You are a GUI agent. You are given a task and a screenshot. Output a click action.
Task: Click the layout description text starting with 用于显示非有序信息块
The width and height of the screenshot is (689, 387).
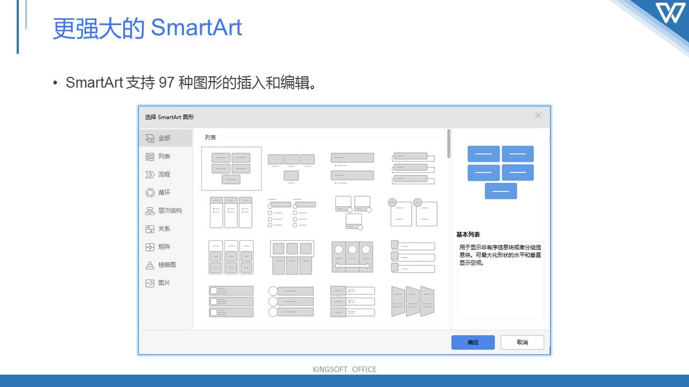(x=500, y=255)
